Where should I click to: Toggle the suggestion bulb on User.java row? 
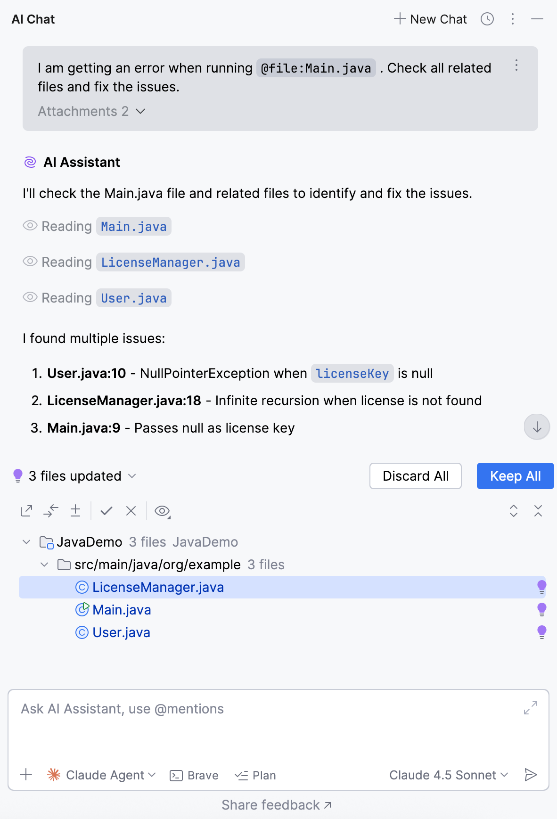[542, 632]
